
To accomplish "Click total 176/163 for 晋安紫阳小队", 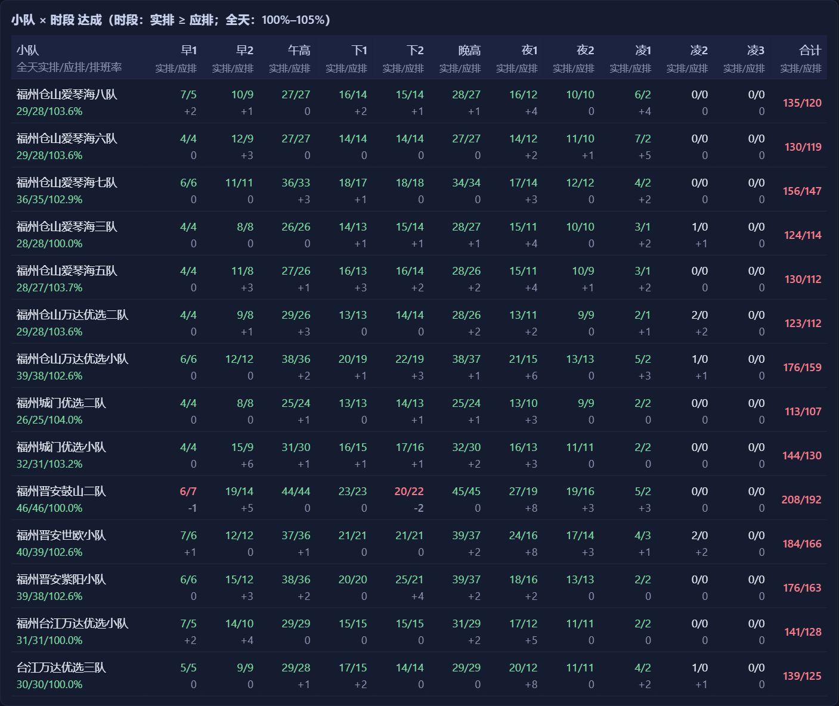I will pos(802,588).
